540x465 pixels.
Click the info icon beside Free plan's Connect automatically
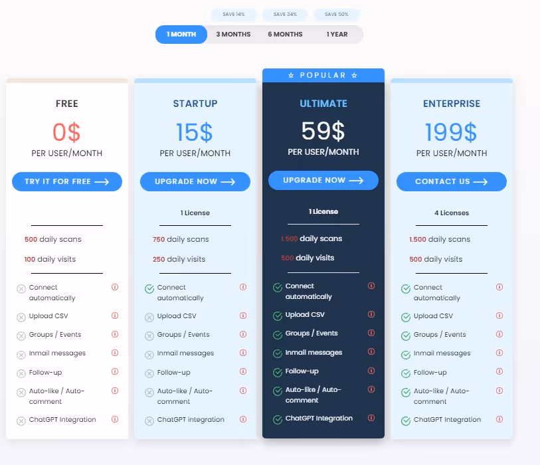pyautogui.click(x=114, y=287)
